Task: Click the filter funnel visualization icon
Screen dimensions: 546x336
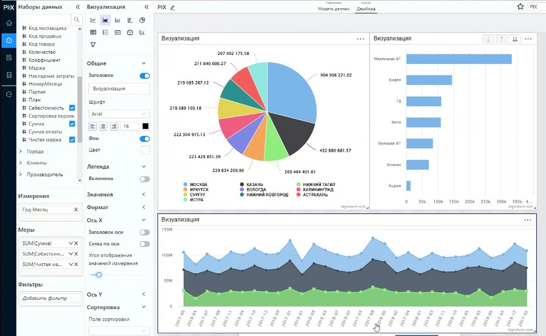Action: [93, 45]
